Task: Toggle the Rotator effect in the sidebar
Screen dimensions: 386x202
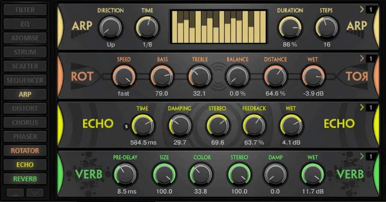Action: (x=25, y=151)
